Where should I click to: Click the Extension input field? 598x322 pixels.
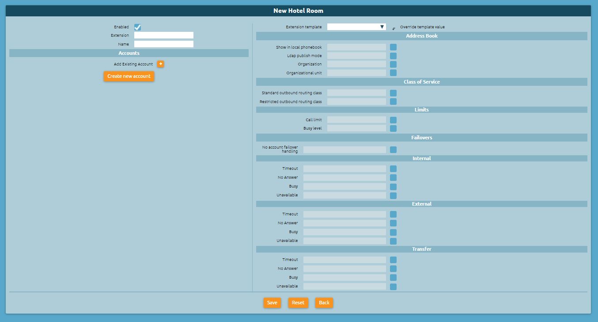coord(164,35)
